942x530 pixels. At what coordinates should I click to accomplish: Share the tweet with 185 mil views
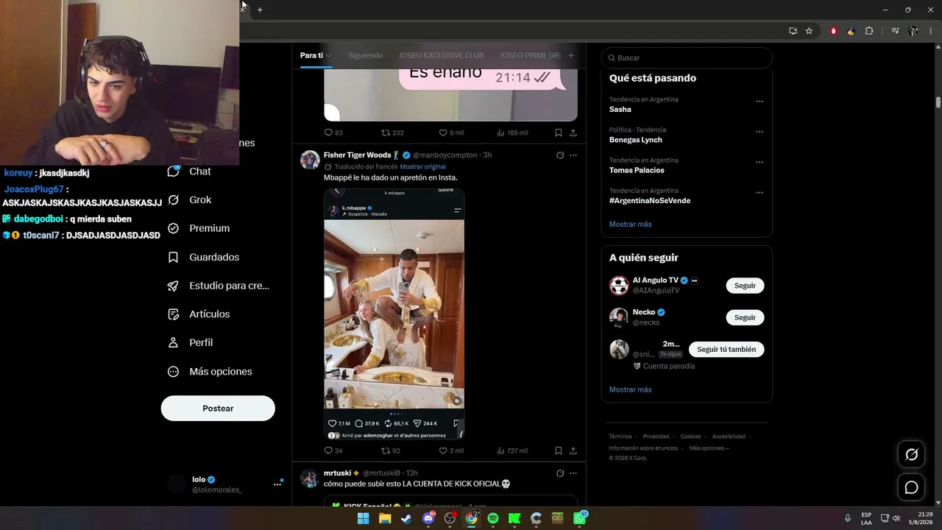573,132
